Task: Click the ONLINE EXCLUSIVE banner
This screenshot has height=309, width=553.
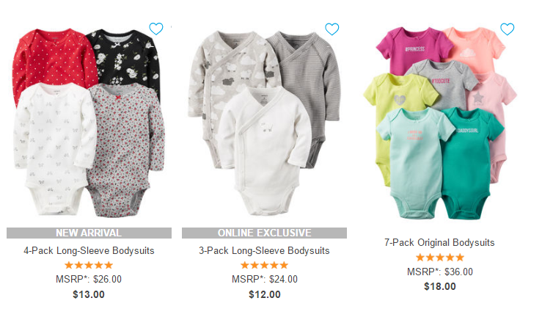Action: pos(264,233)
